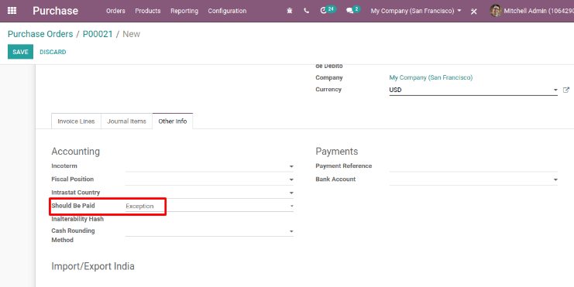Expand the Intrastat Country dropdown

click(291, 193)
